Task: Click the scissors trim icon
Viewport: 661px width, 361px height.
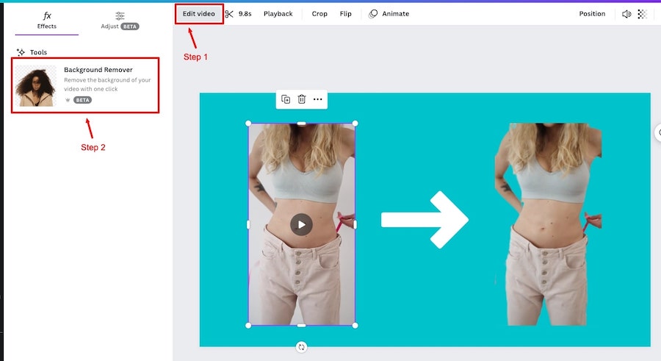Action: coord(229,14)
